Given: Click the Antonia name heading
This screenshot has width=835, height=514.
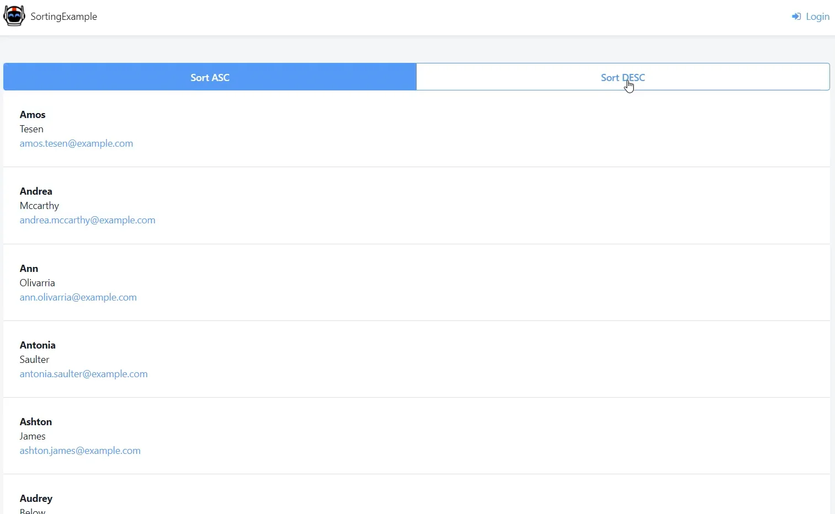Looking at the screenshot, I should [38, 345].
